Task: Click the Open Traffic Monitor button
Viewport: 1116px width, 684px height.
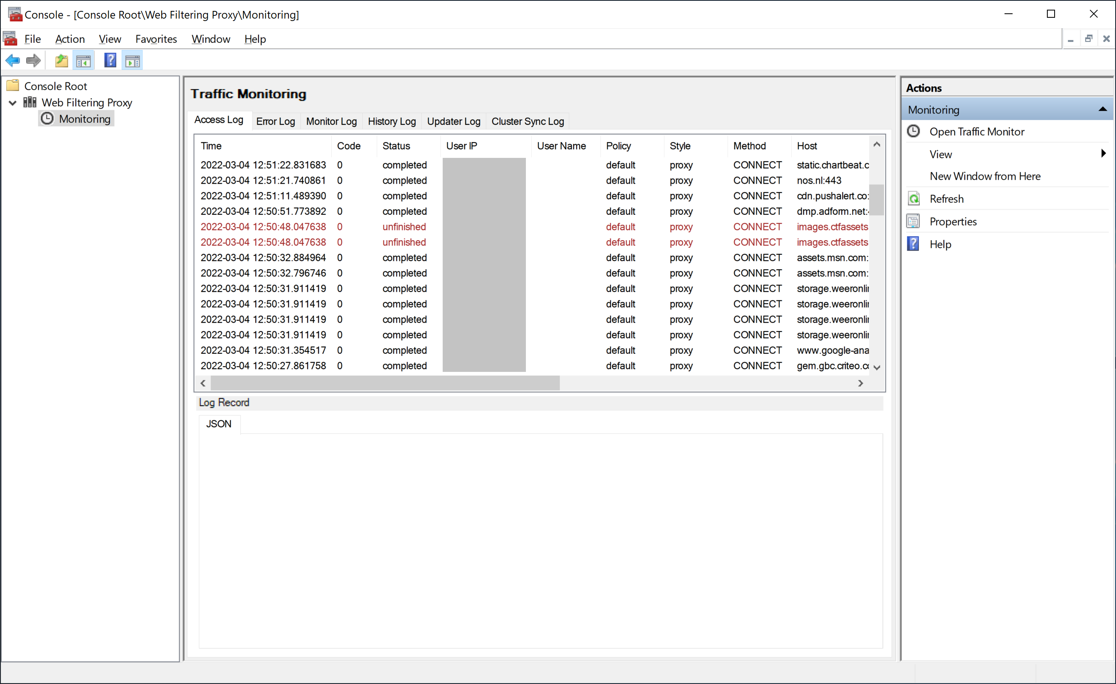Action: tap(977, 132)
